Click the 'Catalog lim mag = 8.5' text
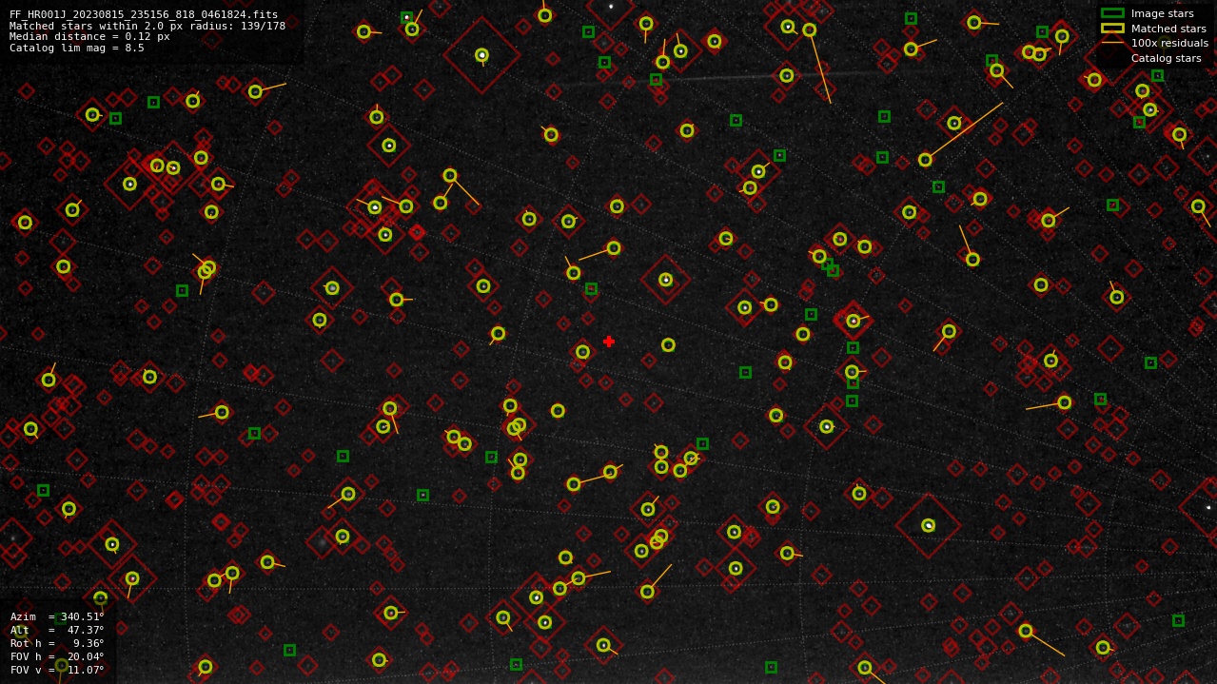Image resolution: width=1217 pixels, height=684 pixels. [77, 48]
